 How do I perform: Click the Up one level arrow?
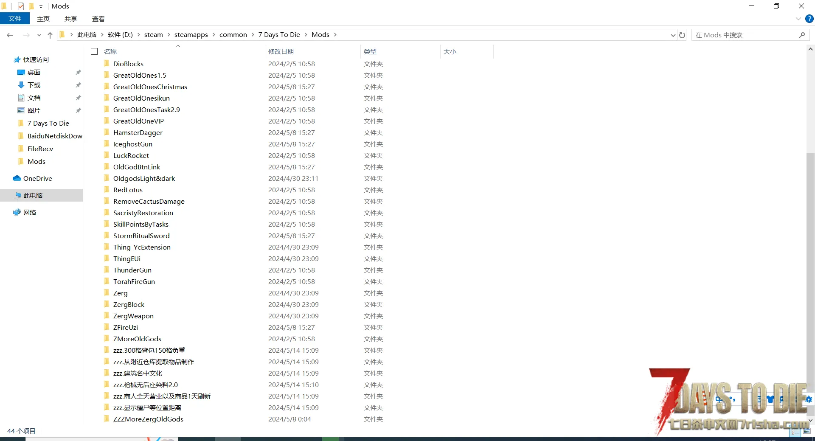pos(50,35)
